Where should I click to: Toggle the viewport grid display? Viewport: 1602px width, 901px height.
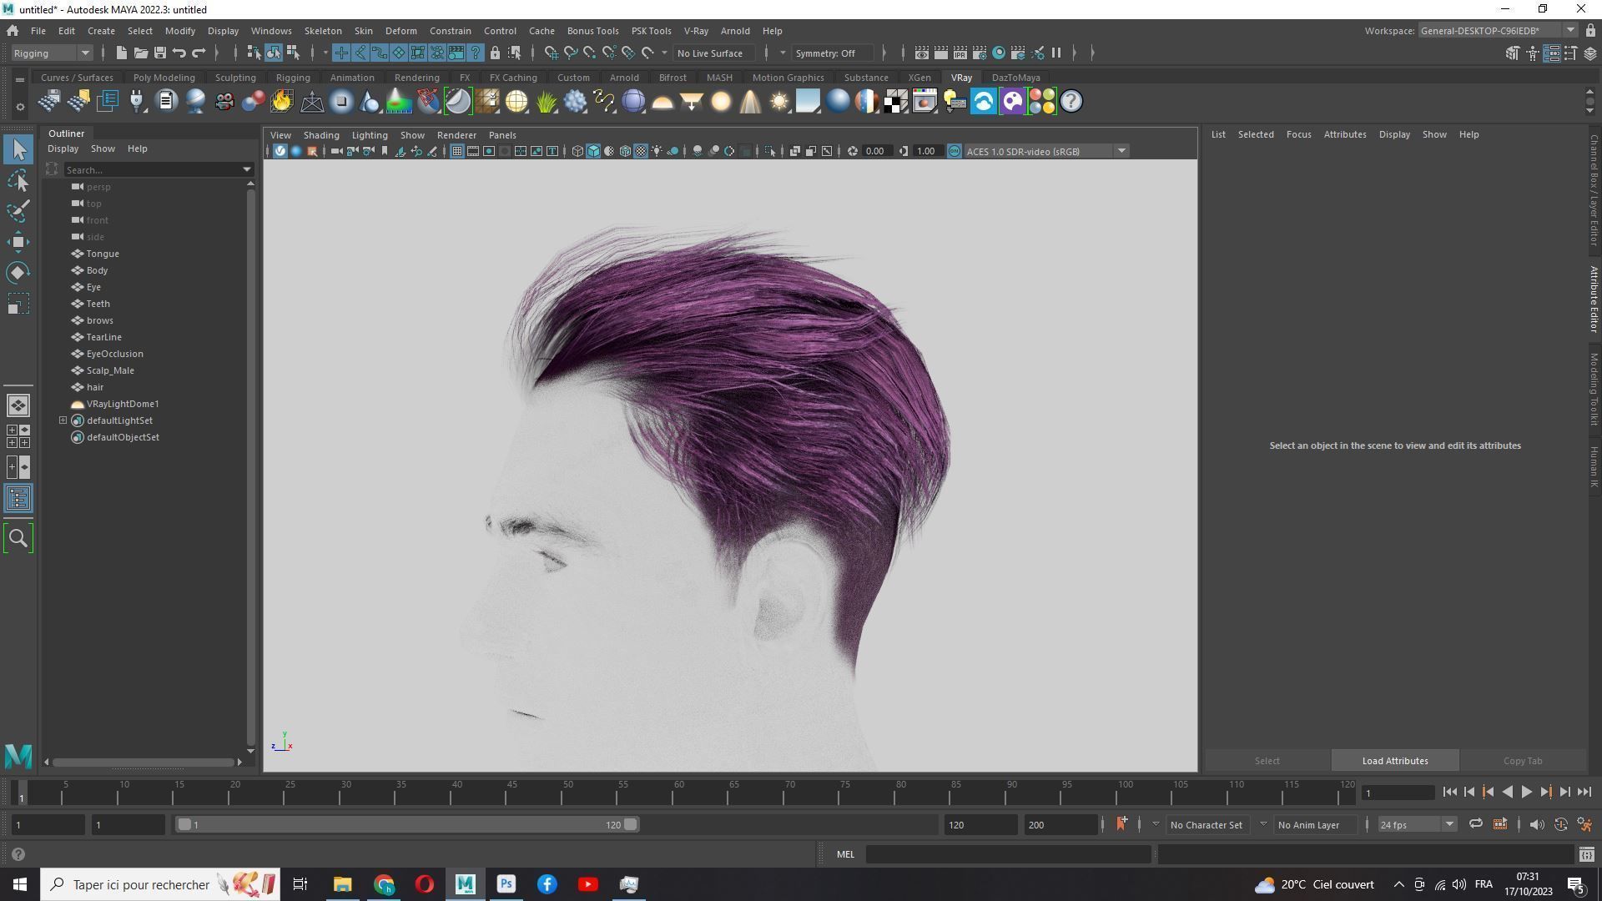point(457,151)
